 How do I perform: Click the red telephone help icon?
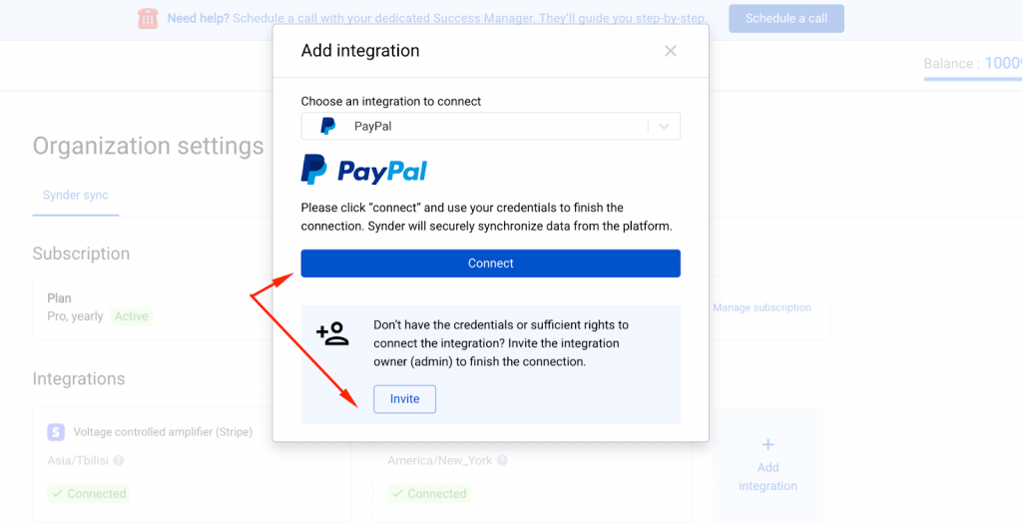(148, 18)
